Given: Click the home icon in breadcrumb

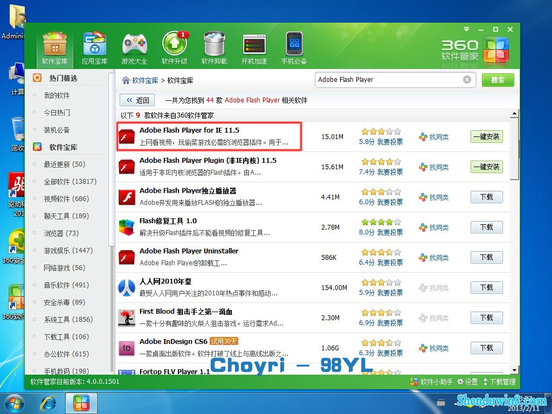Looking at the screenshot, I should [x=126, y=80].
